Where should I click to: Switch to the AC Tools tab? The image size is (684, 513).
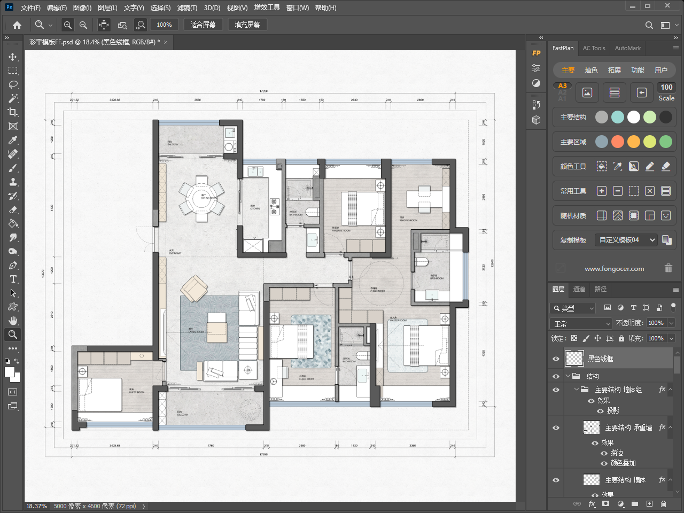coord(594,48)
